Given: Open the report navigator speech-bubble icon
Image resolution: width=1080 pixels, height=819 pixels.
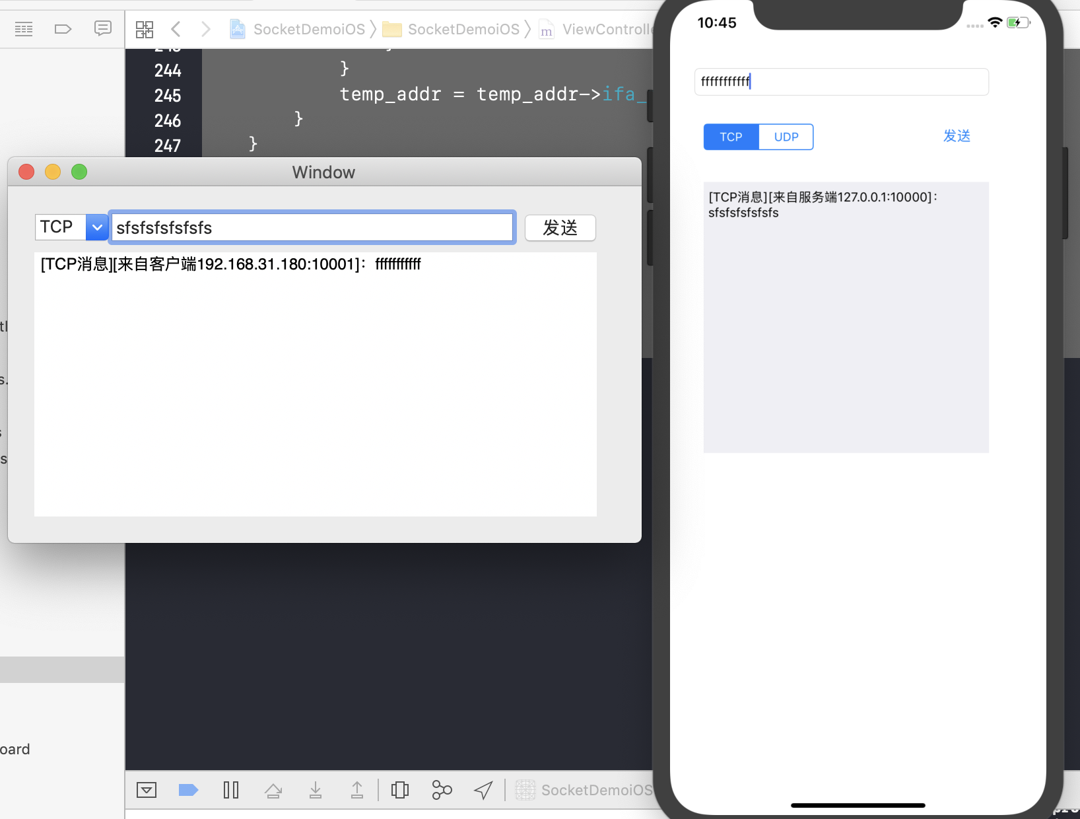Looking at the screenshot, I should 102,28.
